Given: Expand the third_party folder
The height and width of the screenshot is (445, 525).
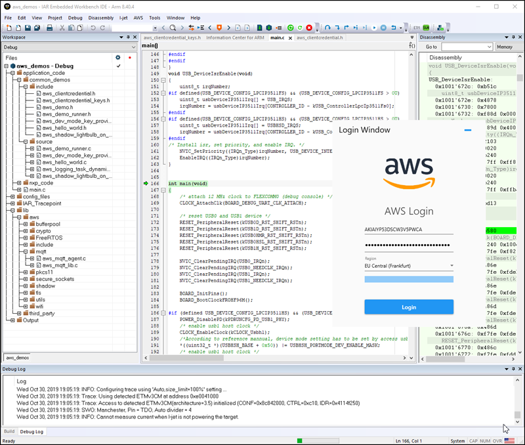Looking at the screenshot, I should (x=19, y=313).
